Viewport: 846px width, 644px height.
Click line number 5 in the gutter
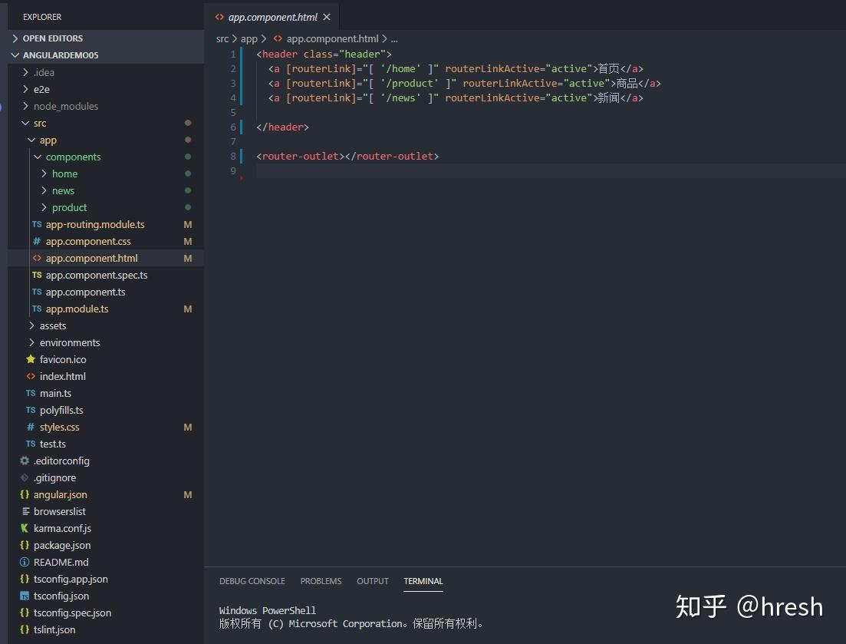point(233,112)
